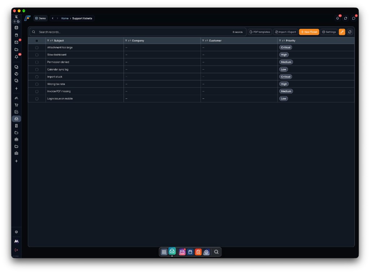Click Support tickets in the breadcrumb
370x273 pixels.
pos(82,18)
